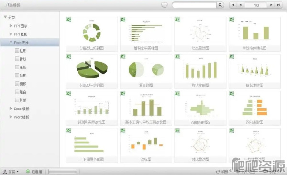Click the Excel icon on 上下间隔条形图 card
The width and height of the screenshot is (287, 175).
(x=68, y=131)
